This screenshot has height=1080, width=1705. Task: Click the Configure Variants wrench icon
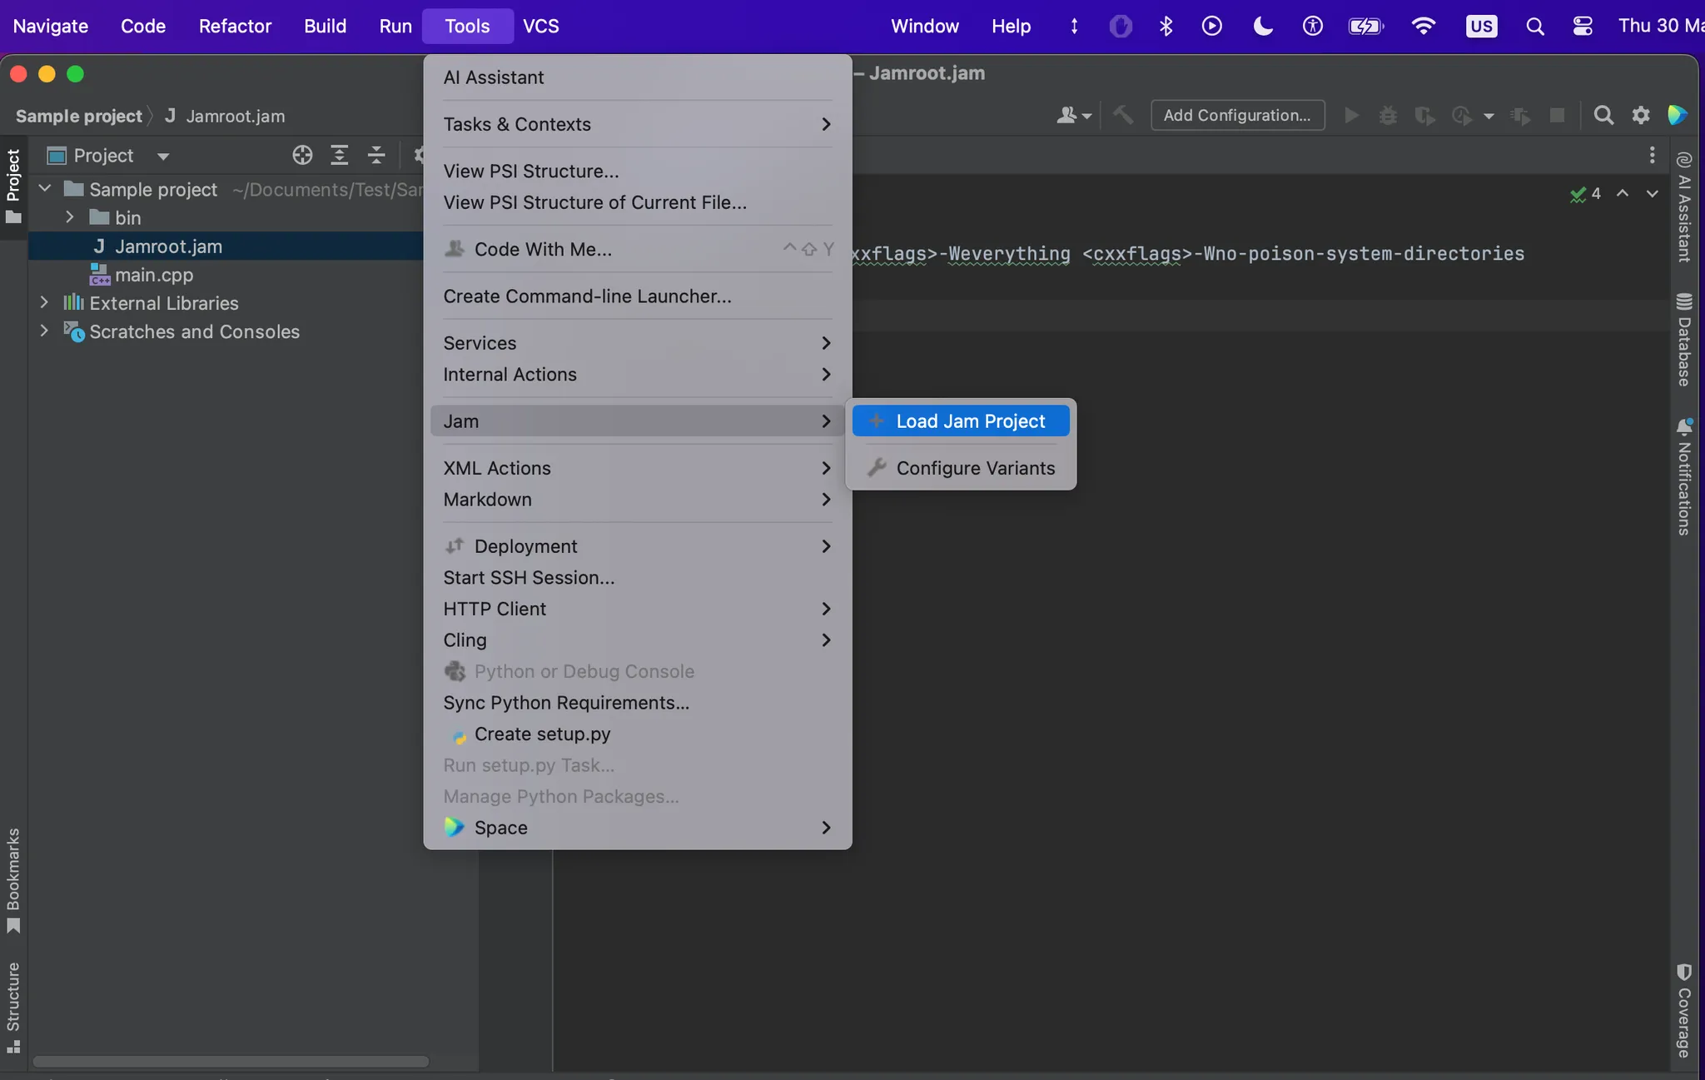point(876,468)
